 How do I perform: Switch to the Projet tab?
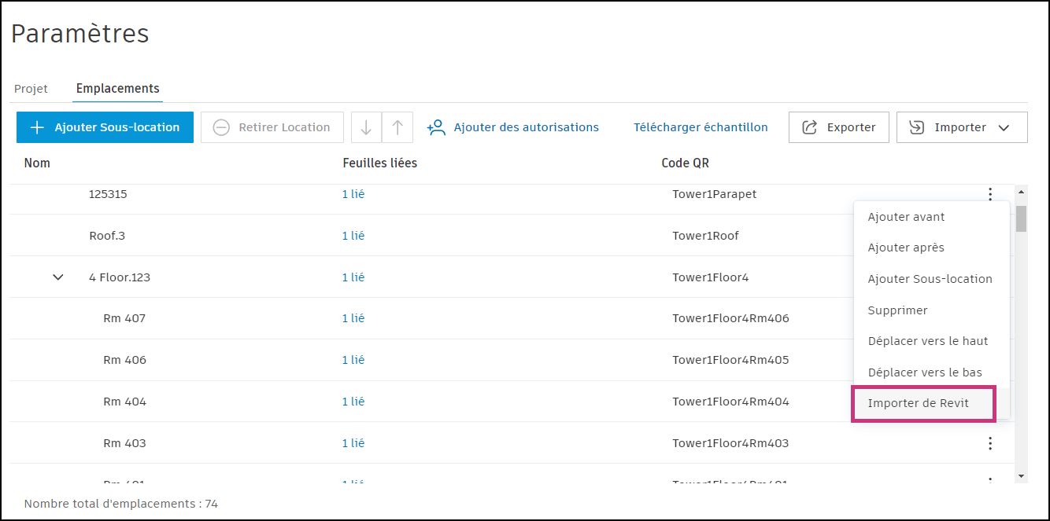(x=31, y=89)
